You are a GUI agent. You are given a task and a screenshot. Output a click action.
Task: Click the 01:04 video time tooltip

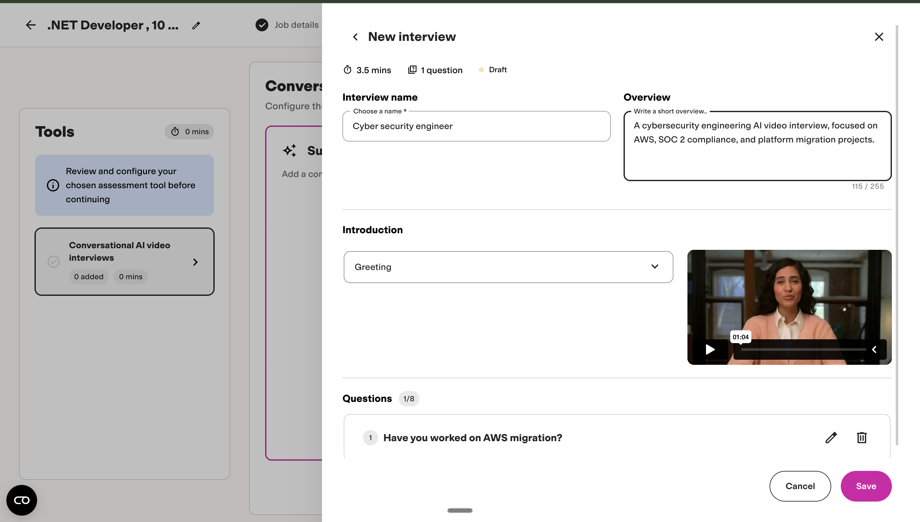[x=740, y=337]
